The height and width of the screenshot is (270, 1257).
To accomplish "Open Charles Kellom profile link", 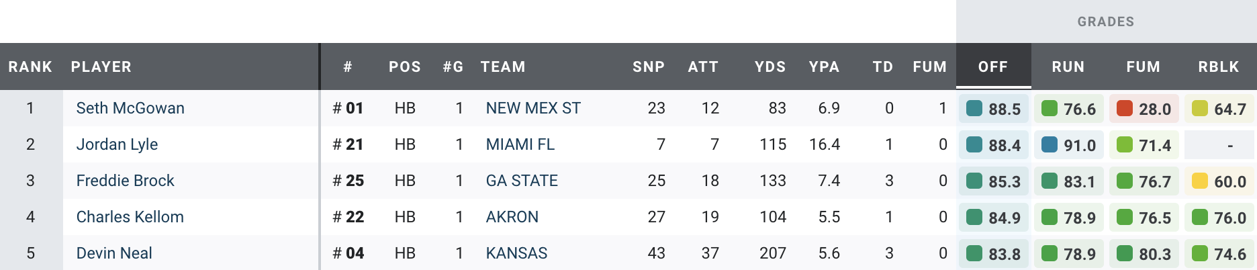I will point(130,217).
